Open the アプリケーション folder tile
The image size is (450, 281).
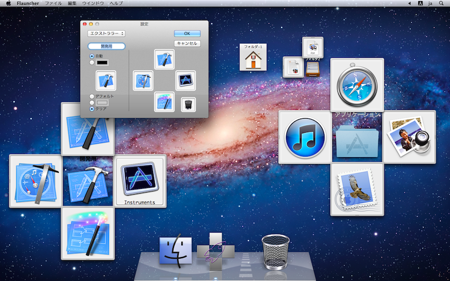click(x=357, y=137)
